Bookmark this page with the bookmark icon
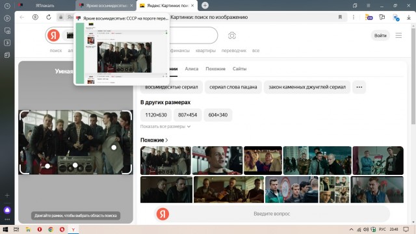This screenshot has width=416, height=234. [340, 18]
